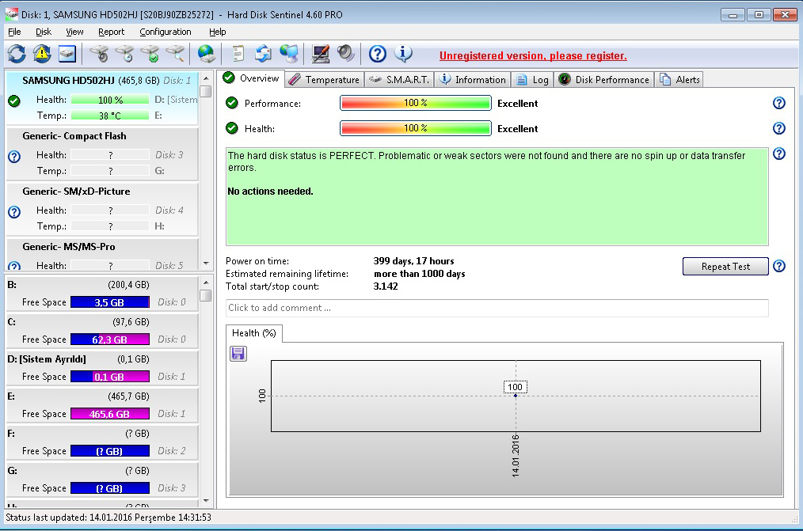803x531 pixels.
Task: Open the Help menu
Action: pos(217,32)
